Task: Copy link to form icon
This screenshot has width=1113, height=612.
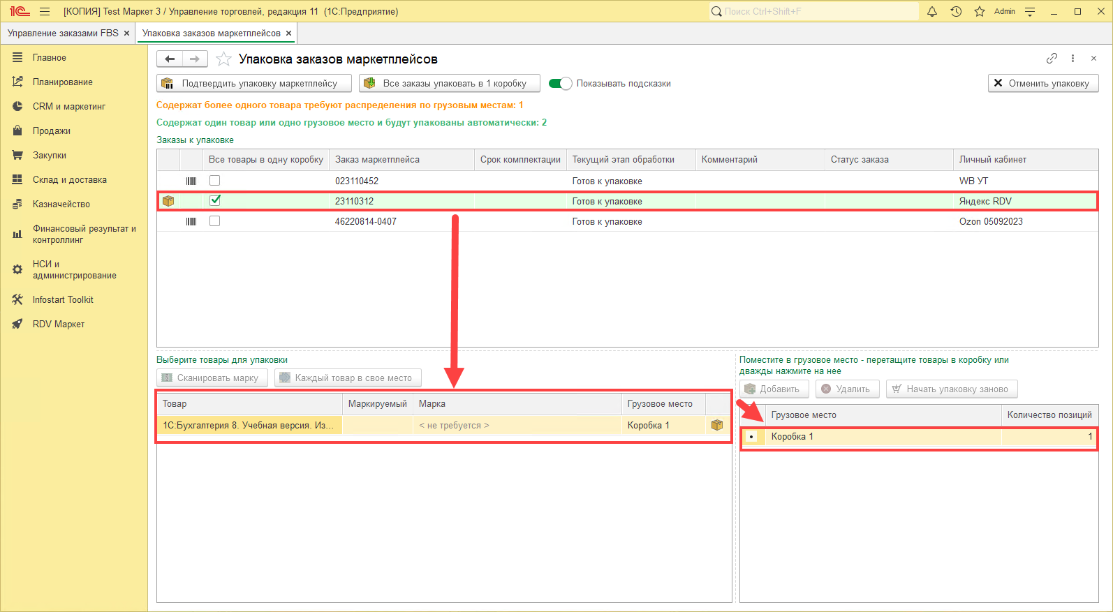Action: (x=1052, y=59)
